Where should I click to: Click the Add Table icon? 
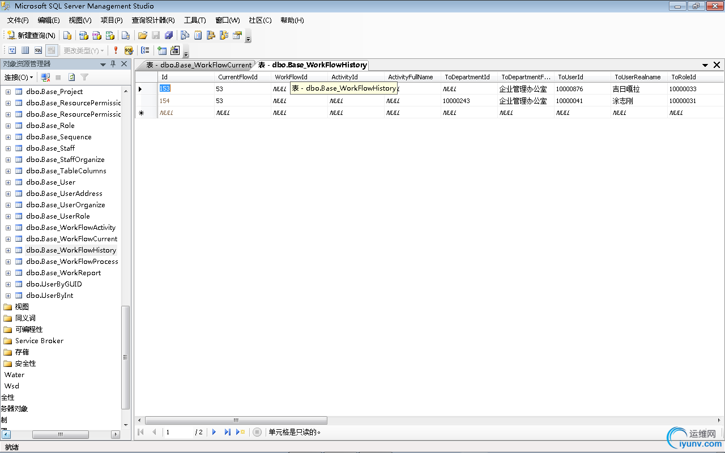pos(162,50)
